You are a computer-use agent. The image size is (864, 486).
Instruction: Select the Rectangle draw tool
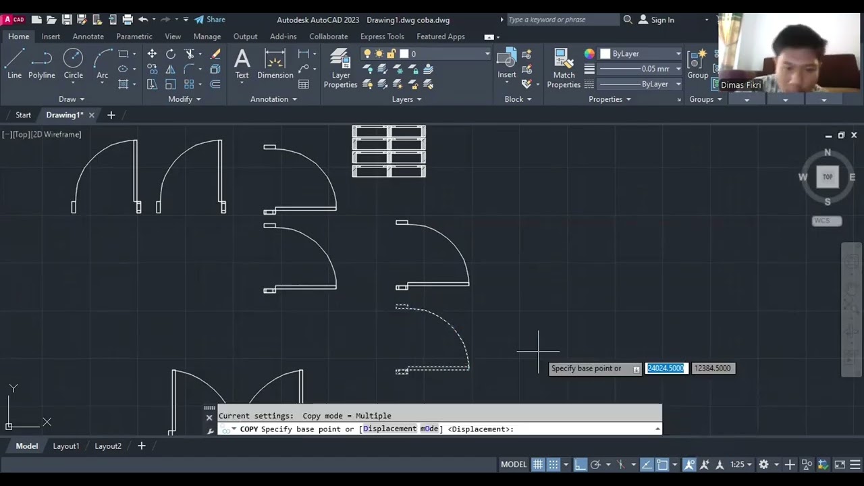click(x=123, y=54)
